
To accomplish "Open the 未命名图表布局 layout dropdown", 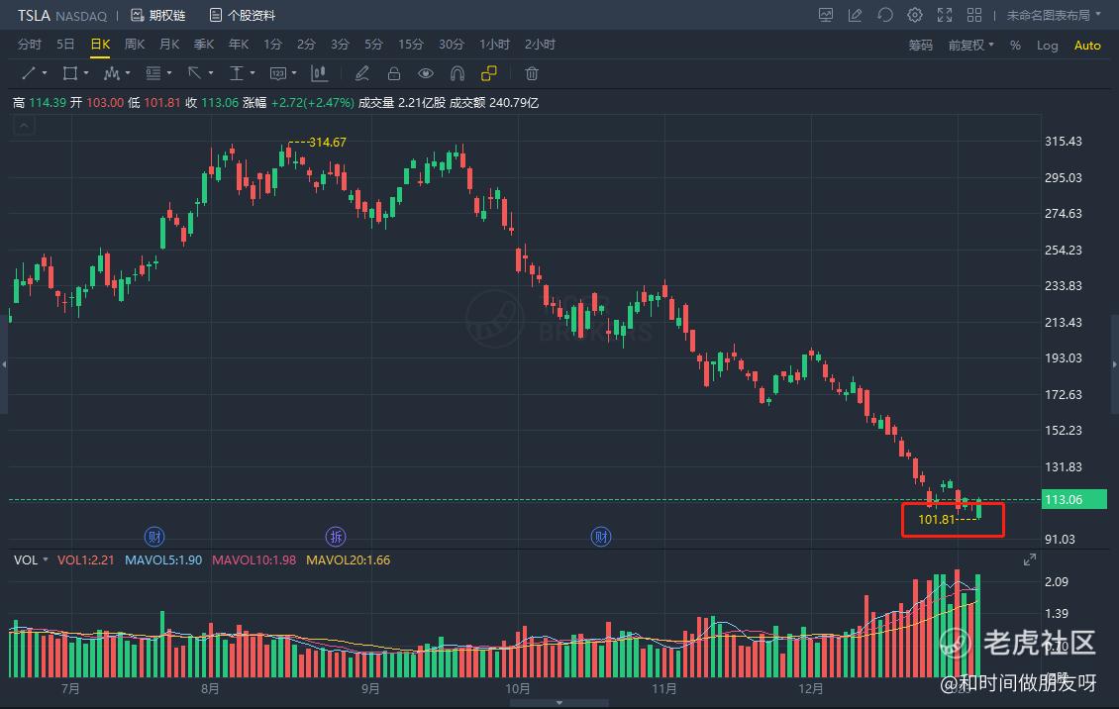I will pos(1054,15).
